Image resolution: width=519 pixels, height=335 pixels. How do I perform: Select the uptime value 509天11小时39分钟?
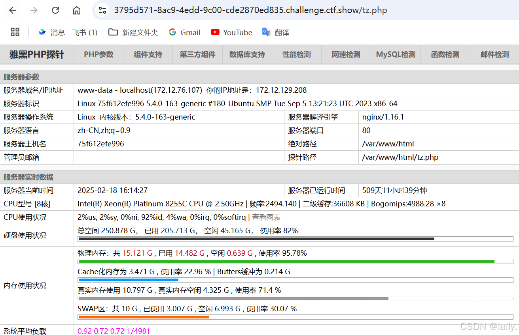point(395,190)
